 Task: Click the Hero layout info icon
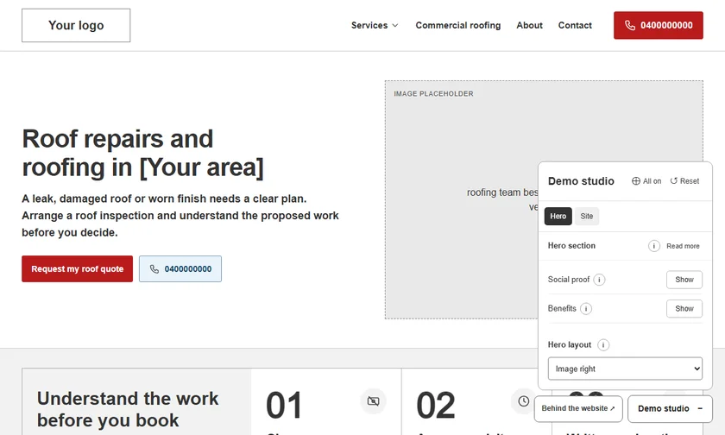[603, 345]
